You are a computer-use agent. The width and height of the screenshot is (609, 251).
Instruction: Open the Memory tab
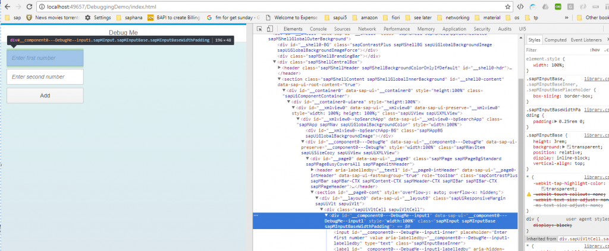[426, 29]
